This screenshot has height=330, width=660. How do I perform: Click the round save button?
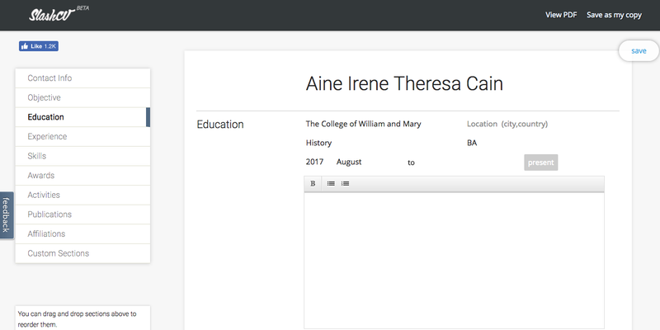tap(639, 51)
